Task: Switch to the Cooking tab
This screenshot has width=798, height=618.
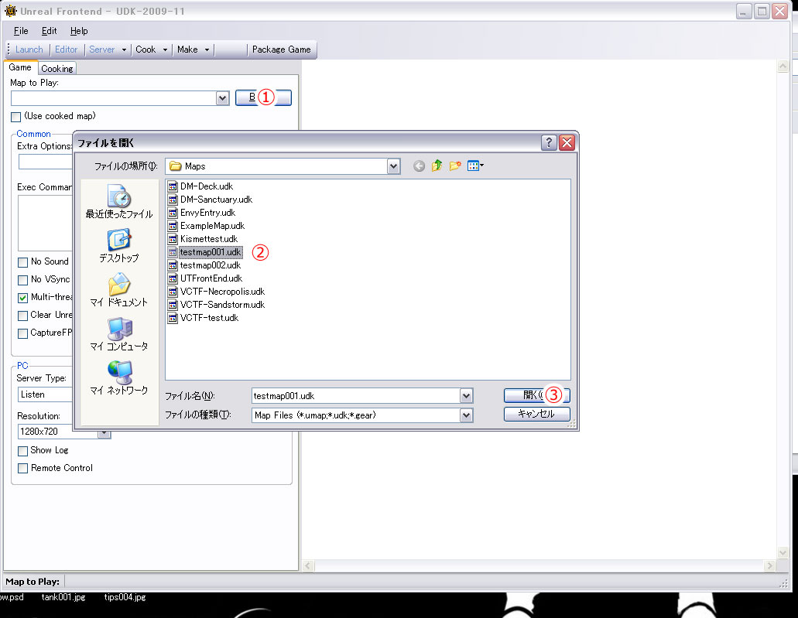Action: (57, 69)
